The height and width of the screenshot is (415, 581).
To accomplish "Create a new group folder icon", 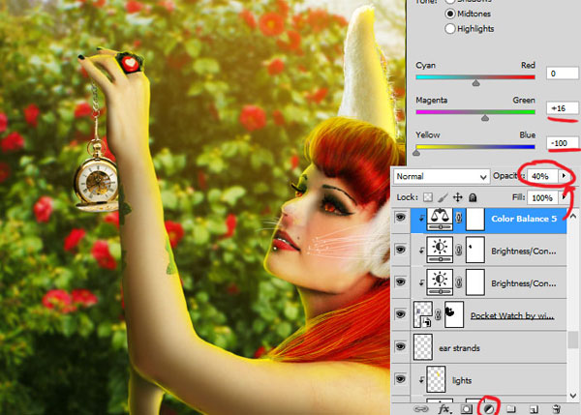I will 511,409.
